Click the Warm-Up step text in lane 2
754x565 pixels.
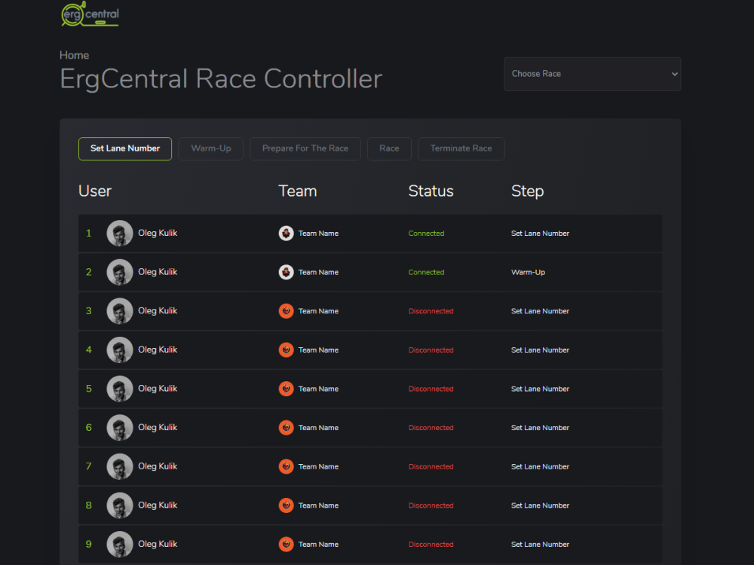tap(528, 273)
